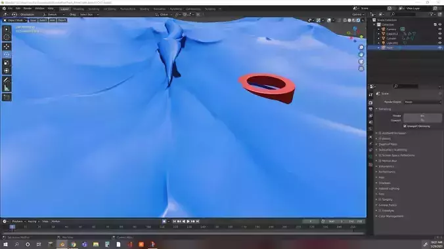Hide the Collection via eye icon
This screenshot has height=249, width=444.
click(x=440, y=25)
